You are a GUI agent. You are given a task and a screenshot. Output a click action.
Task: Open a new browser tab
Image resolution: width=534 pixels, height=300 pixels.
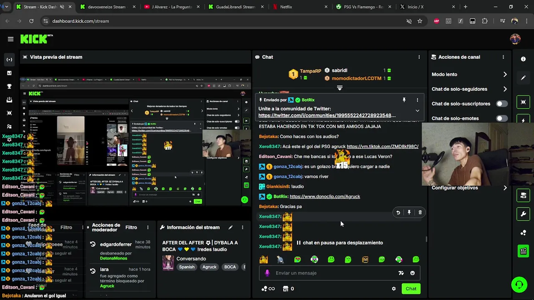pos(465,7)
